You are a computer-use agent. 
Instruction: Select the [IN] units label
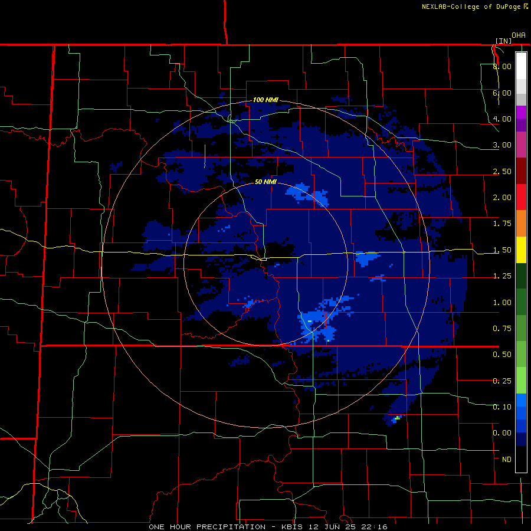tap(504, 41)
